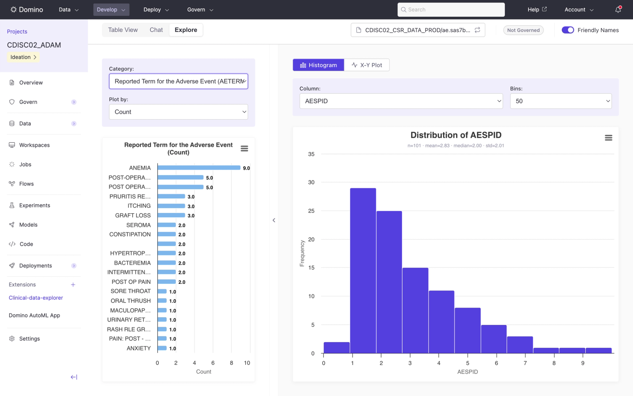Viewport: 633px width, 396px height.
Task: Click the Data database icon in sidebar
Action: (x=12, y=123)
